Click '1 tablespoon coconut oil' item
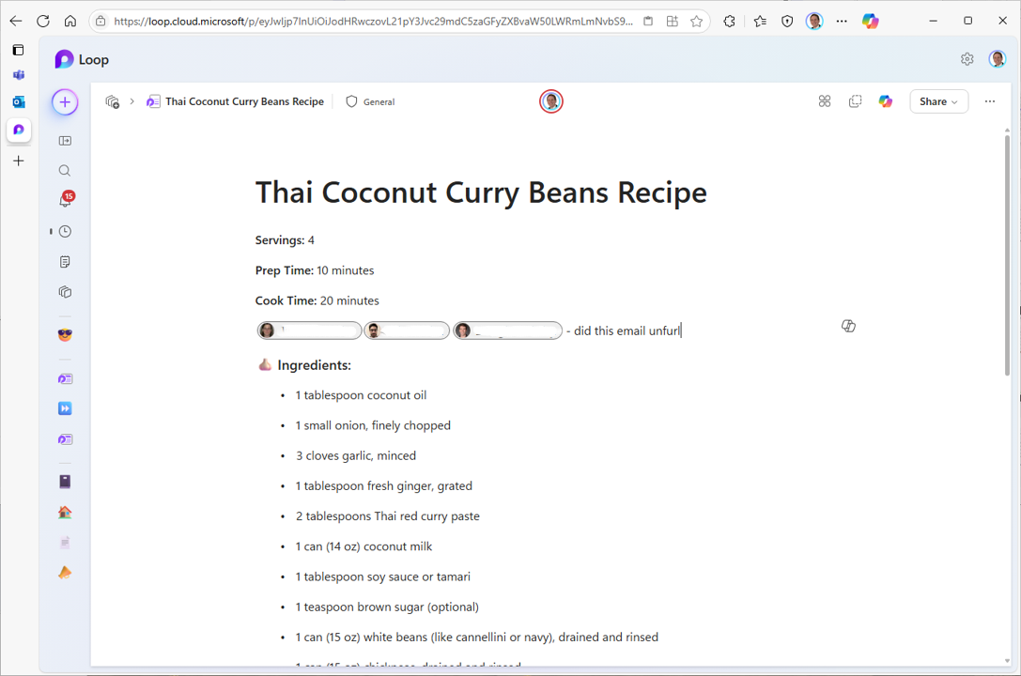Image resolution: width=1021 pixels, height=676 pixels. 361,395
